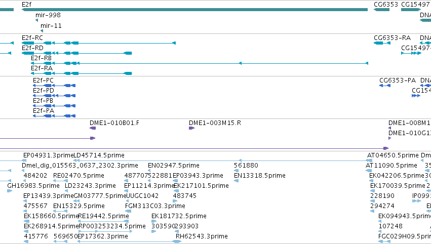Image resolution: width=431 pixels, height=244 pixels.
Task: Select the DME1-003M15.R clone end glyph
Action: (x=191, y=128)
